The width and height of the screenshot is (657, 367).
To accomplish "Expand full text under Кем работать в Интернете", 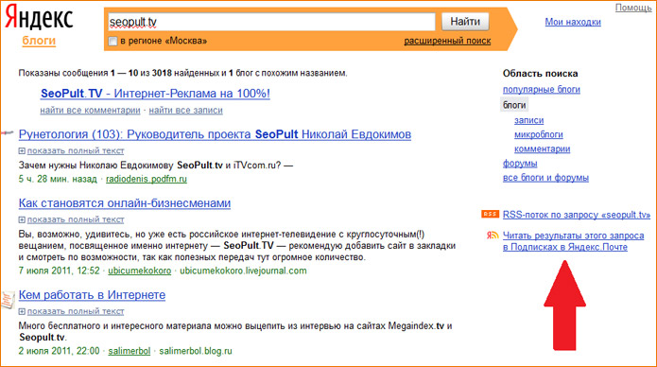I will pos(71,311).
